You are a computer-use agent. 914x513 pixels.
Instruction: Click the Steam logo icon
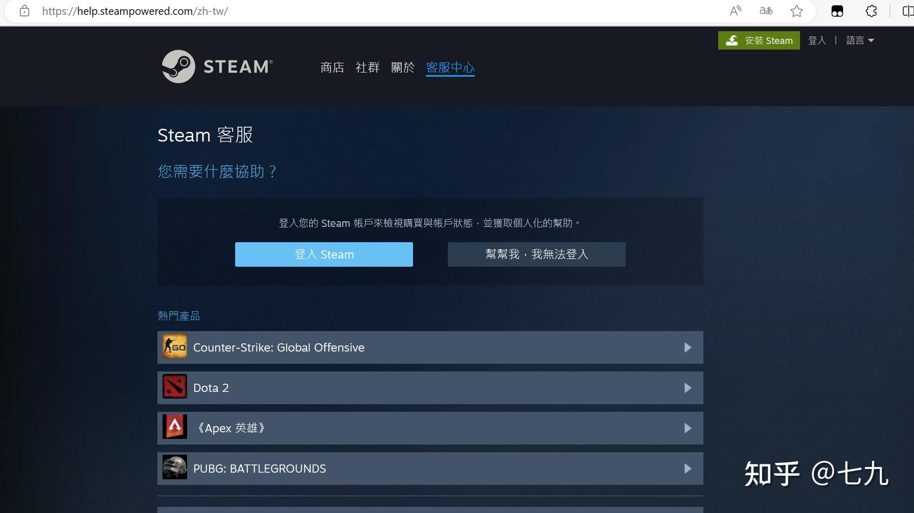pyautogui.click(x=178, y=66)
